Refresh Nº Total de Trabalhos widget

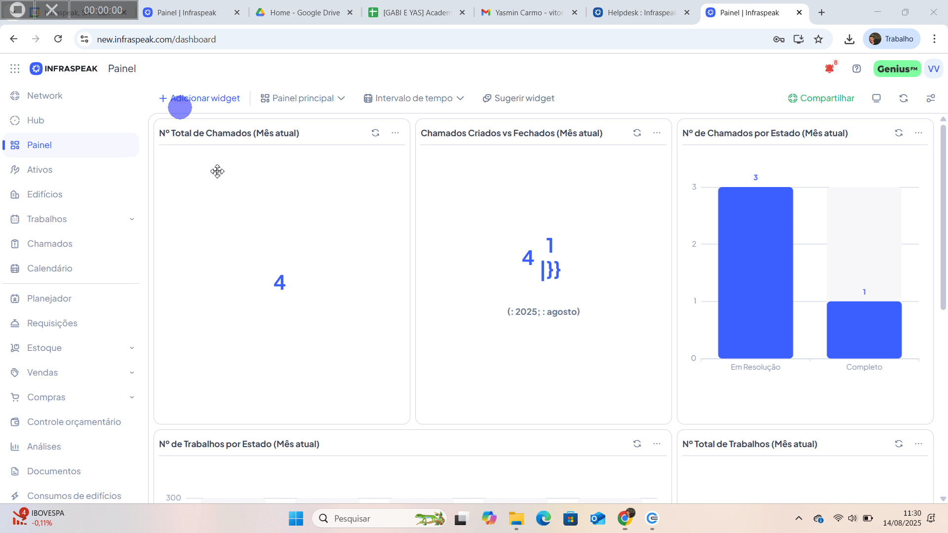899,444
